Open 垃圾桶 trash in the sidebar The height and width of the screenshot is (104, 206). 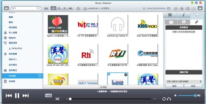12,81
